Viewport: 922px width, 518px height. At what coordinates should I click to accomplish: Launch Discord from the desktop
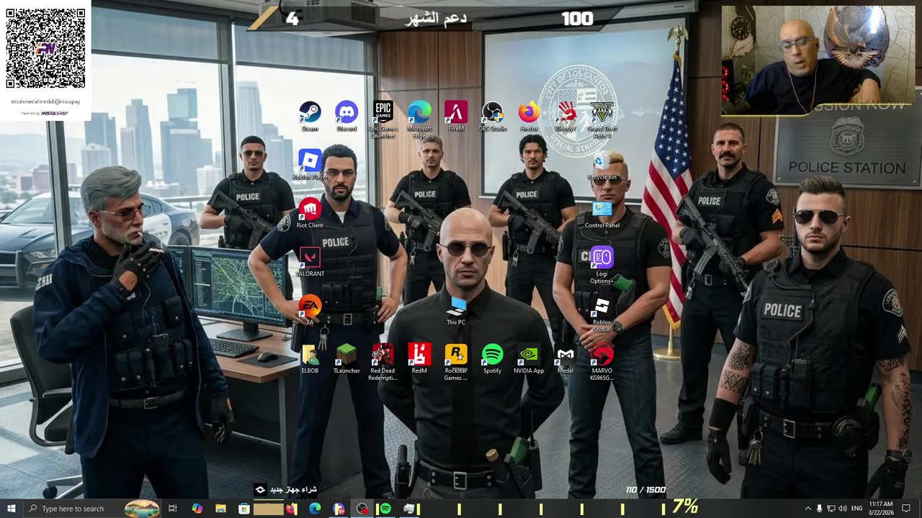(346, 117)
